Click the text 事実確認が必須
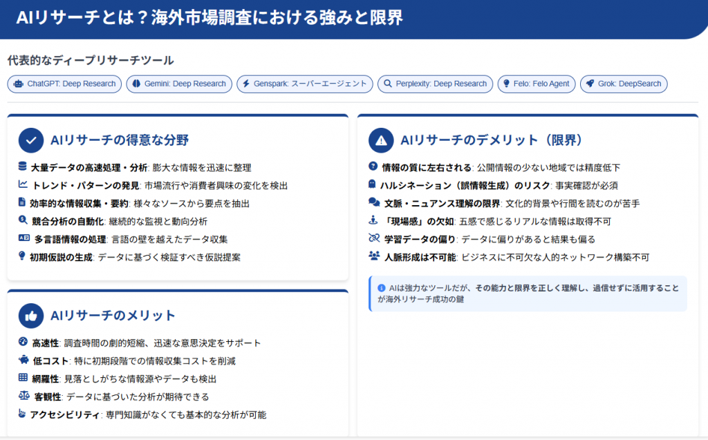The height and width of the screenshot is (440, 708). click(x=586, y=186)
